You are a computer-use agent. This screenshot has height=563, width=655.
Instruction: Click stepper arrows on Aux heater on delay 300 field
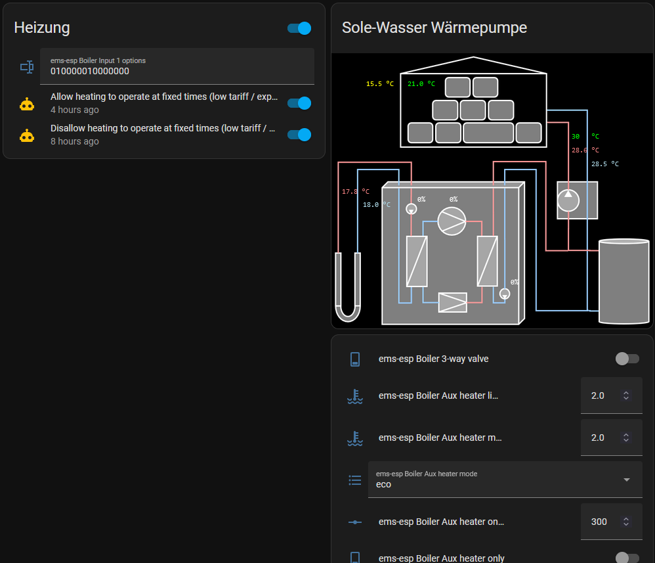click(626, 522)
